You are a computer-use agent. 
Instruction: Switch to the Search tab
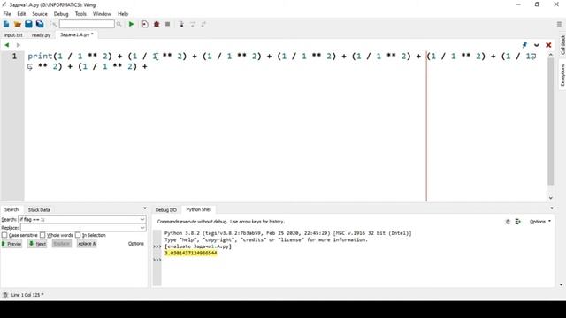click(x=11, y=209)
